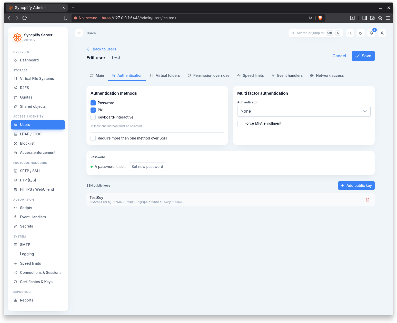This screenshot has height=323, width=397.
Task: Enable Keyboard-Interactive authentication
Action: pos(93,117)
